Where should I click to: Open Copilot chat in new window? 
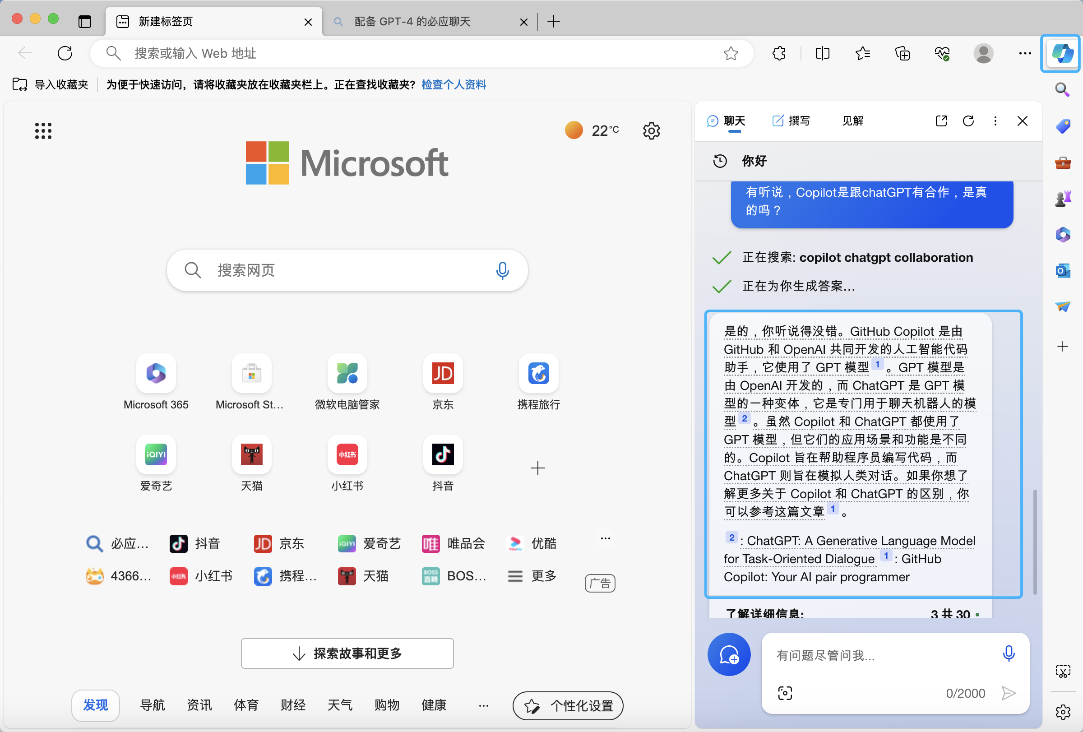[x=941, y=121]
